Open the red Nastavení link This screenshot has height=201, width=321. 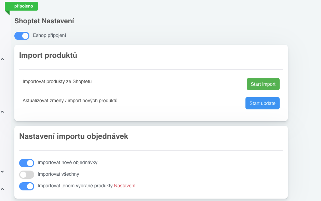pyautogui.click(x=124, y=186)
